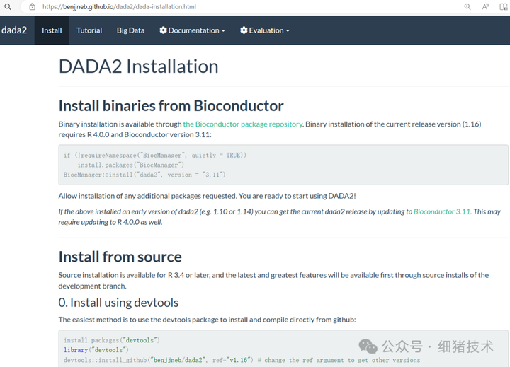Open the Install tab in navbar
Image resolution: width=510 pixels, height=367 pixels.
[x=52, y=30]
